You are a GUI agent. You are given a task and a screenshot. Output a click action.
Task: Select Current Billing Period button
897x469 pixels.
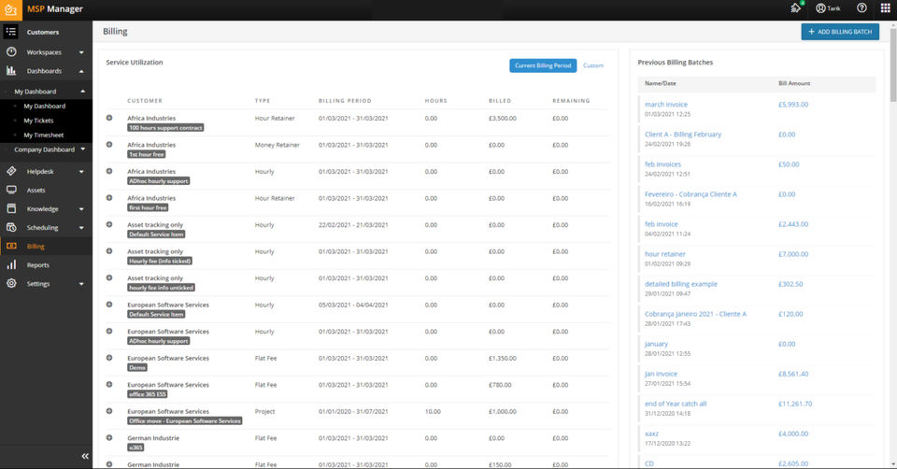(543, 65)
